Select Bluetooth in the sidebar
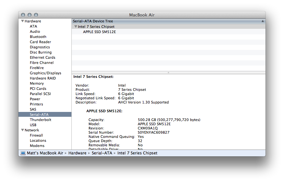284x182 pixels. [x=38, y=37]
